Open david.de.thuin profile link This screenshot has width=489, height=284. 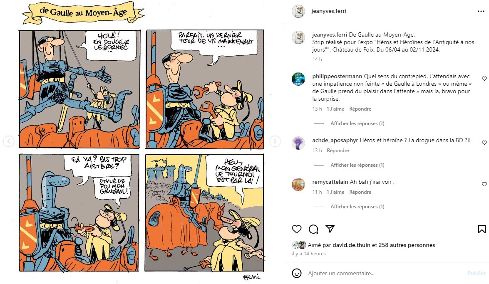(x=352, y=245)
